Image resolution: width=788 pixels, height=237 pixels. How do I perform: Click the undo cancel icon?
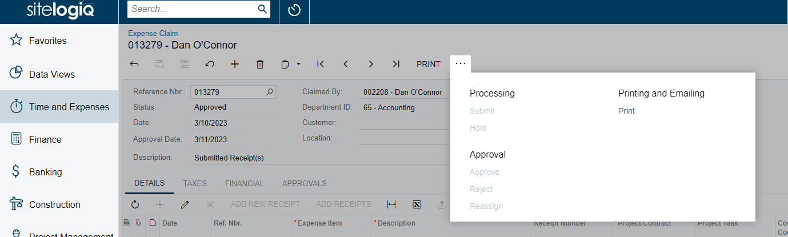[x=210, y=64]
